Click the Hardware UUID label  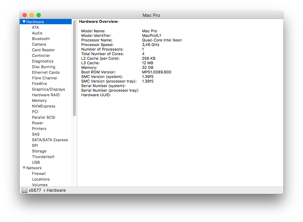(x=96, y=95)
